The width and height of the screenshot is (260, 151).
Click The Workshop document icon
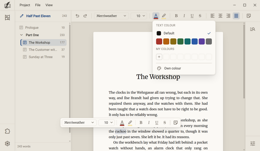[x=25, y=43]
